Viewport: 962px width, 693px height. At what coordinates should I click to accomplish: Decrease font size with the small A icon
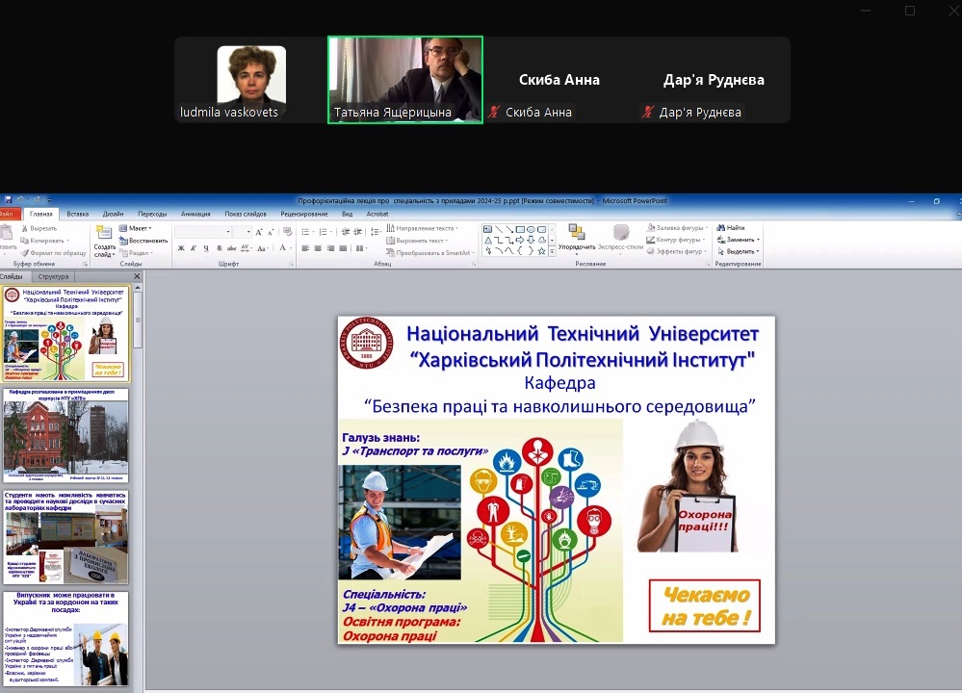click(x=271, y=232)
